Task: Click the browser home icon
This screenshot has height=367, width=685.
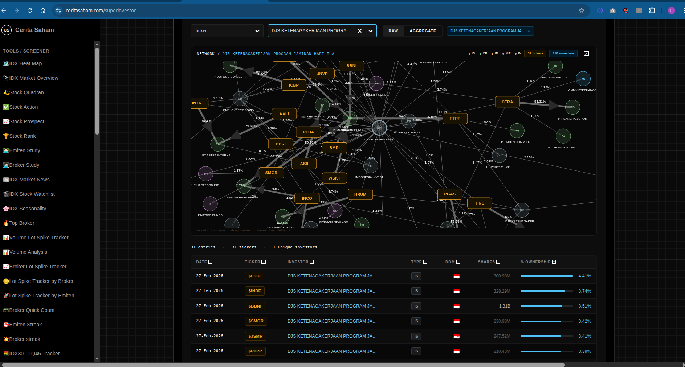Action: click(x=43, y=11)
